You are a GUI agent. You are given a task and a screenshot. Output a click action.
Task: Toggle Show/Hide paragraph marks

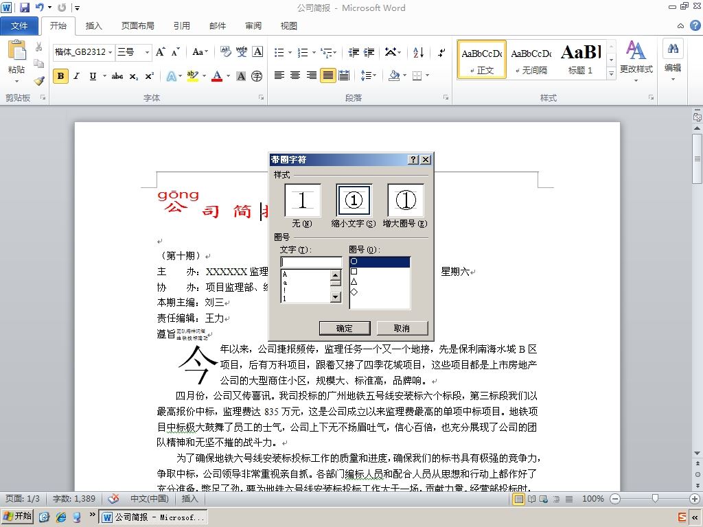(x=441, y=53)
